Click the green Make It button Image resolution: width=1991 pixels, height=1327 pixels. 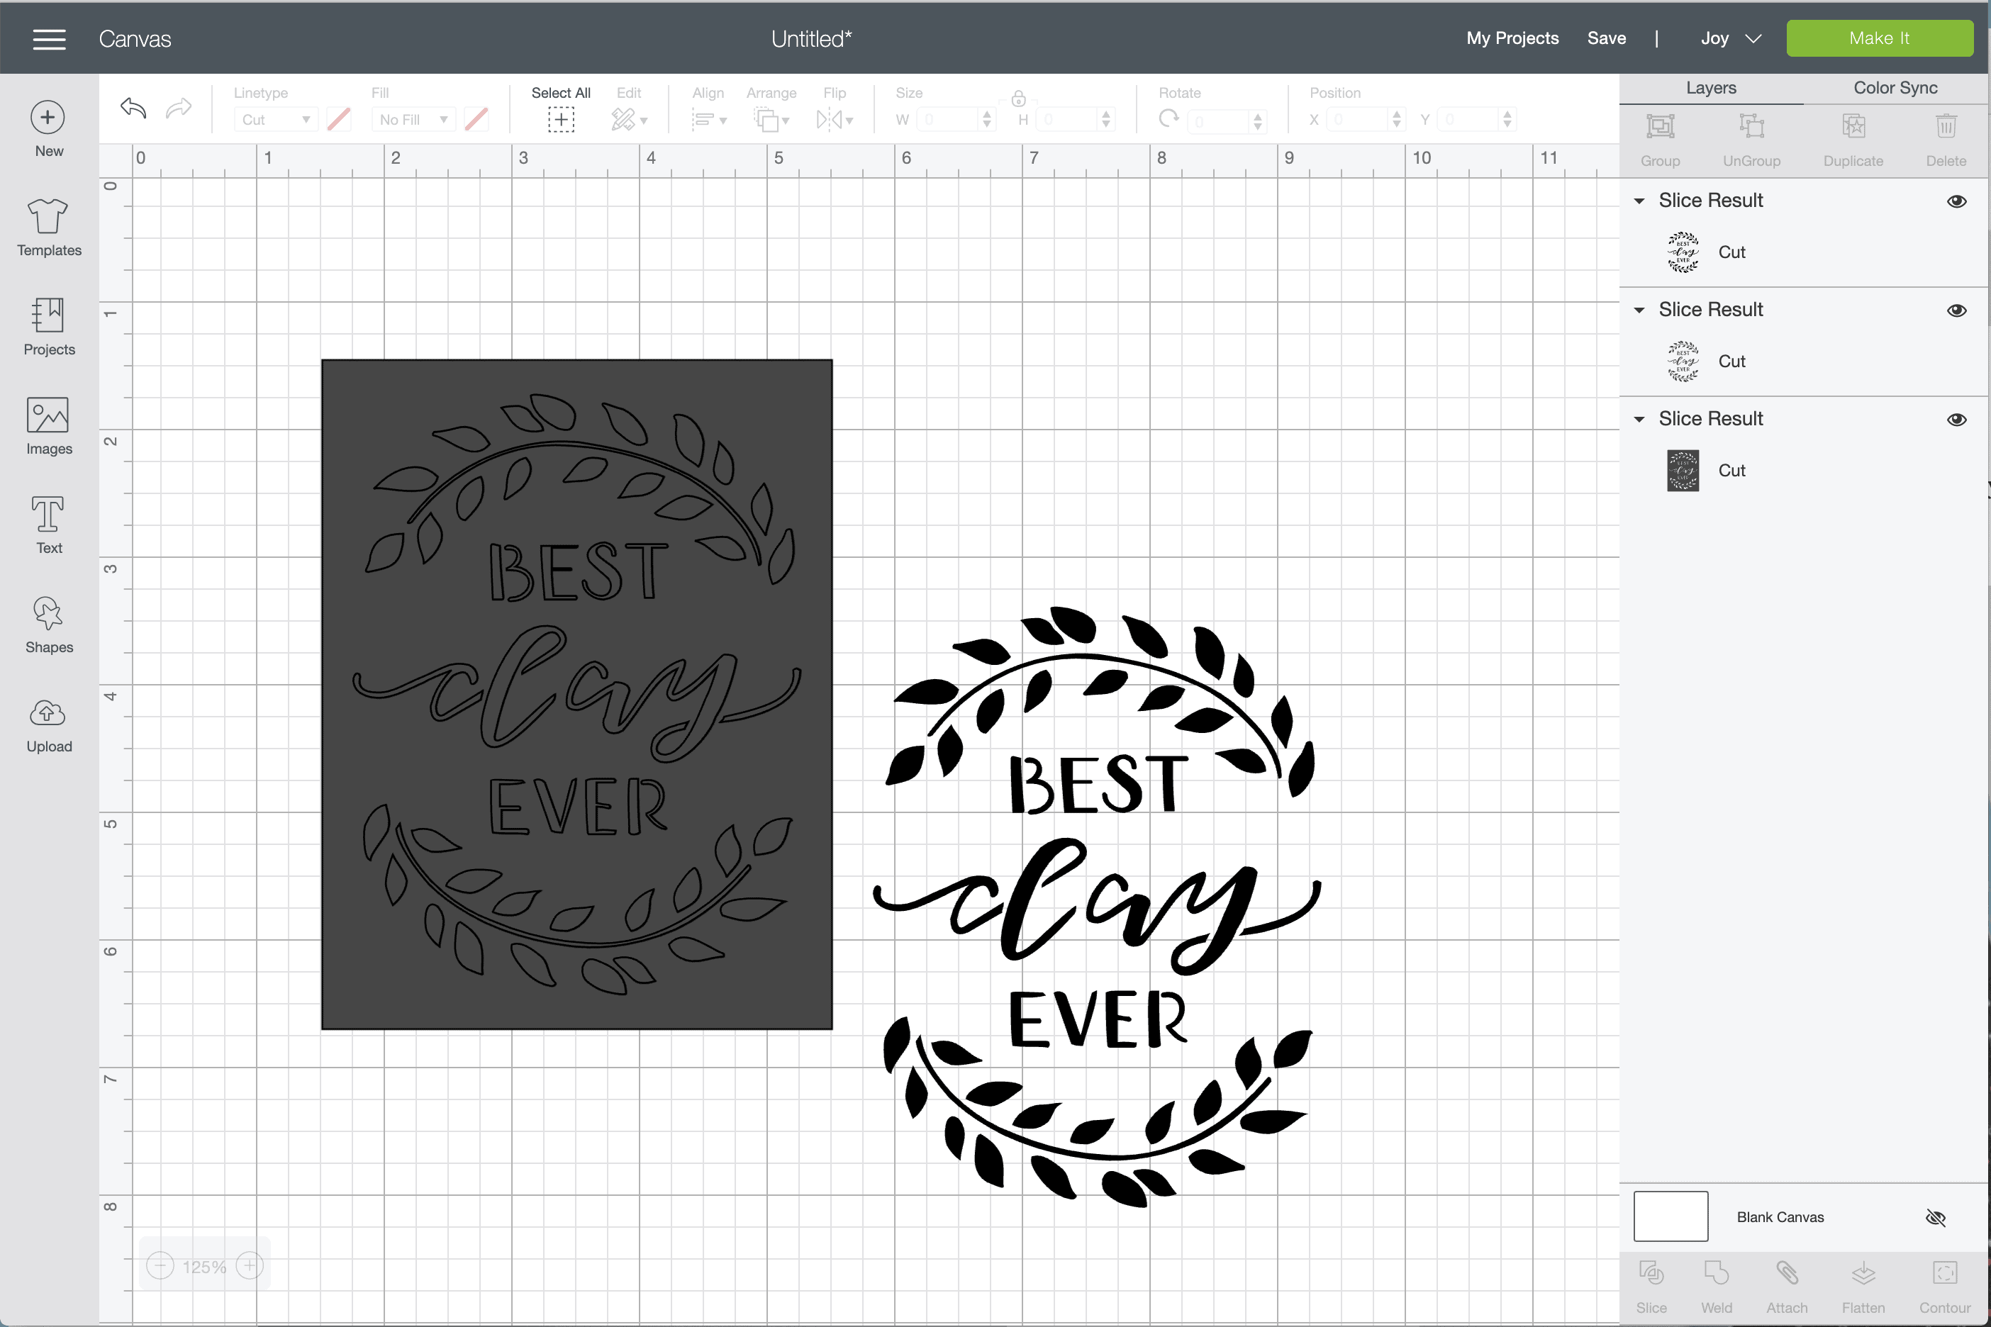(x=1878, y=39)
